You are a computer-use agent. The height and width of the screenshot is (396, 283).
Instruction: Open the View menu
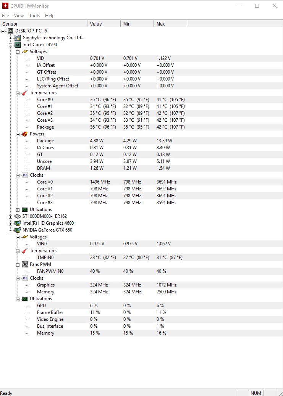pyautogui.click(x=19, y=16)
